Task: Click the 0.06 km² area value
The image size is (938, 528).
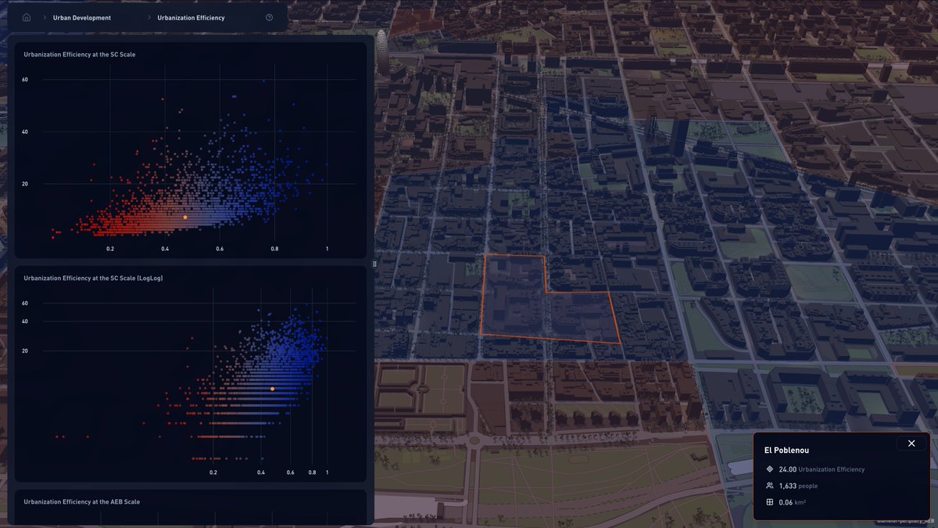Action: point(793,501)
